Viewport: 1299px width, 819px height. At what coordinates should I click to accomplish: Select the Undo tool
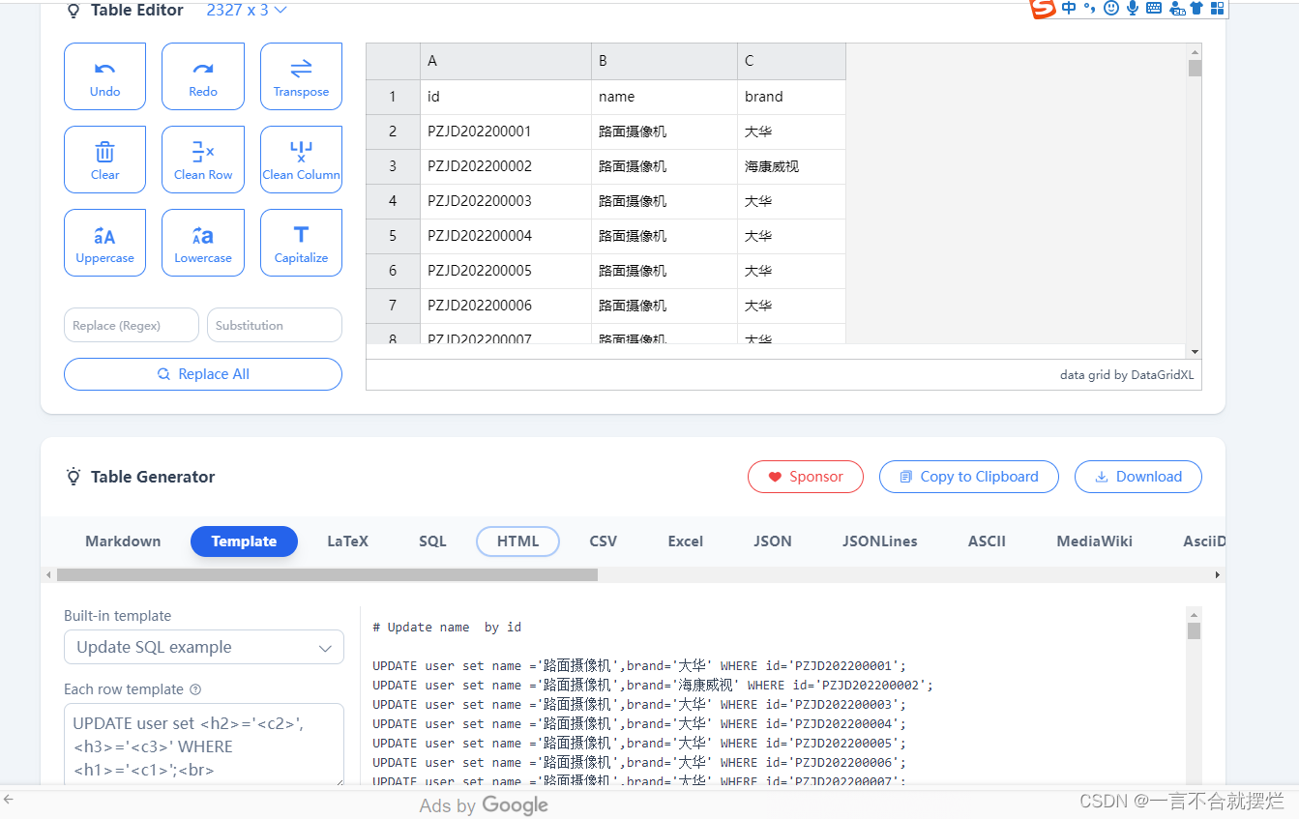click(x=104, y=75)
